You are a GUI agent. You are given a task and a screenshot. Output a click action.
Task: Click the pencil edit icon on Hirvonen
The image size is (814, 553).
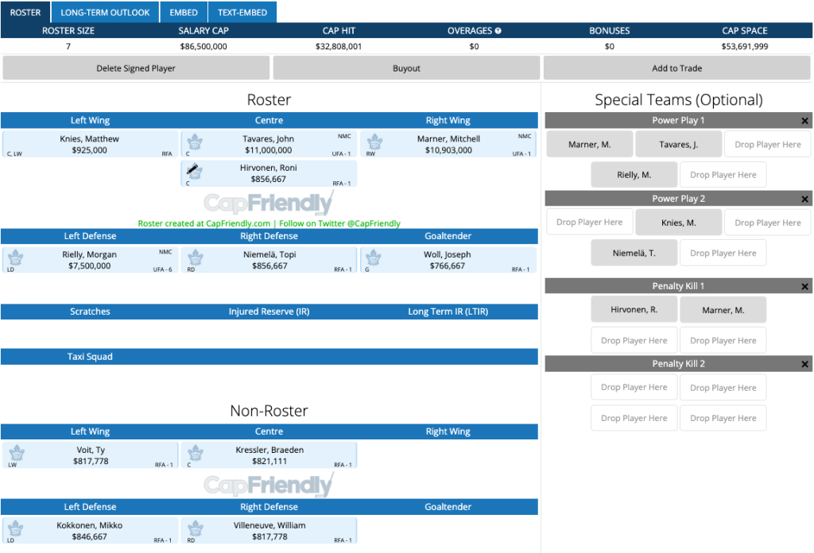coord(193,170)
